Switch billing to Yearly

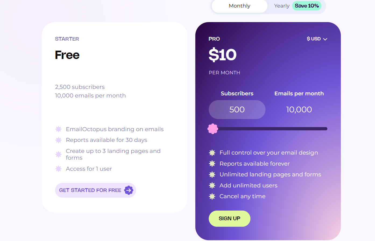(281, 6)
